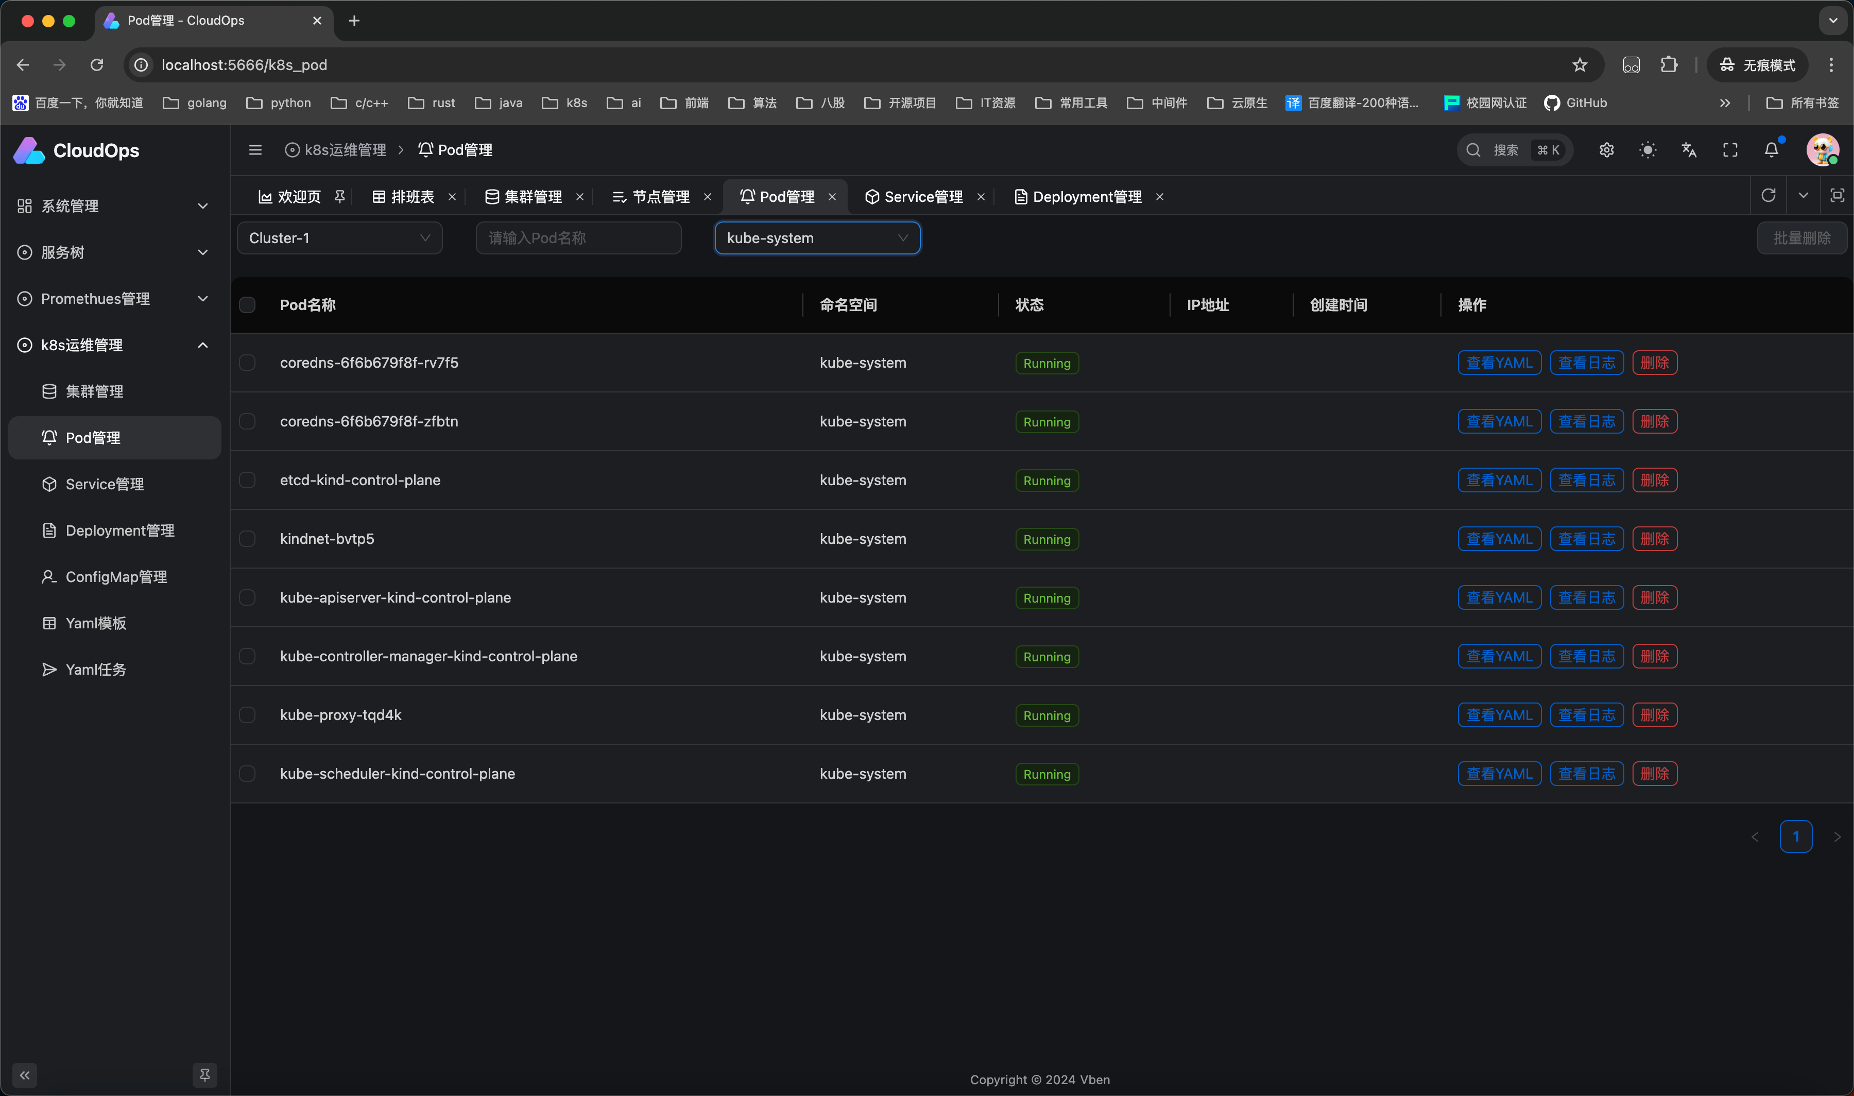Select all pods via header checkbox
Screen dimensions: 1854x1096
tap(247, 305)
